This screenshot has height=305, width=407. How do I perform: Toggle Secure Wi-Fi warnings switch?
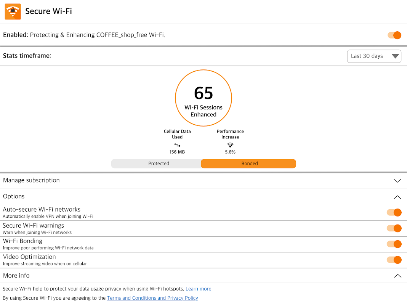394,228
